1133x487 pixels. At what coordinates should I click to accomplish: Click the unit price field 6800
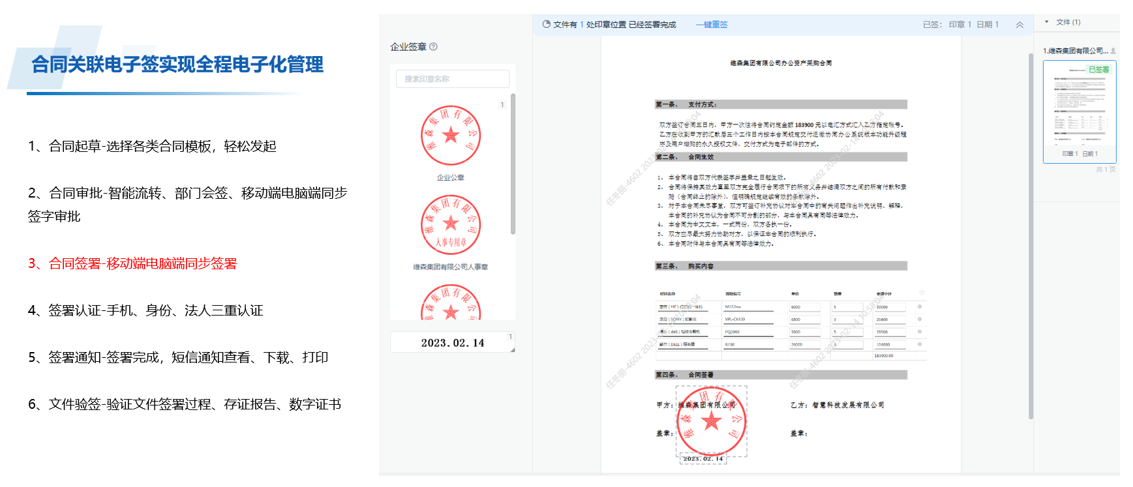[x=806, y=319]
